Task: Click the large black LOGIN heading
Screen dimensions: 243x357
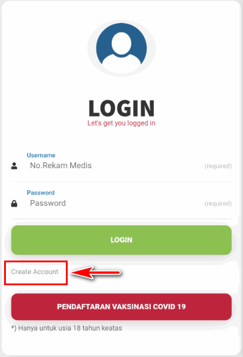Action: 121,108
